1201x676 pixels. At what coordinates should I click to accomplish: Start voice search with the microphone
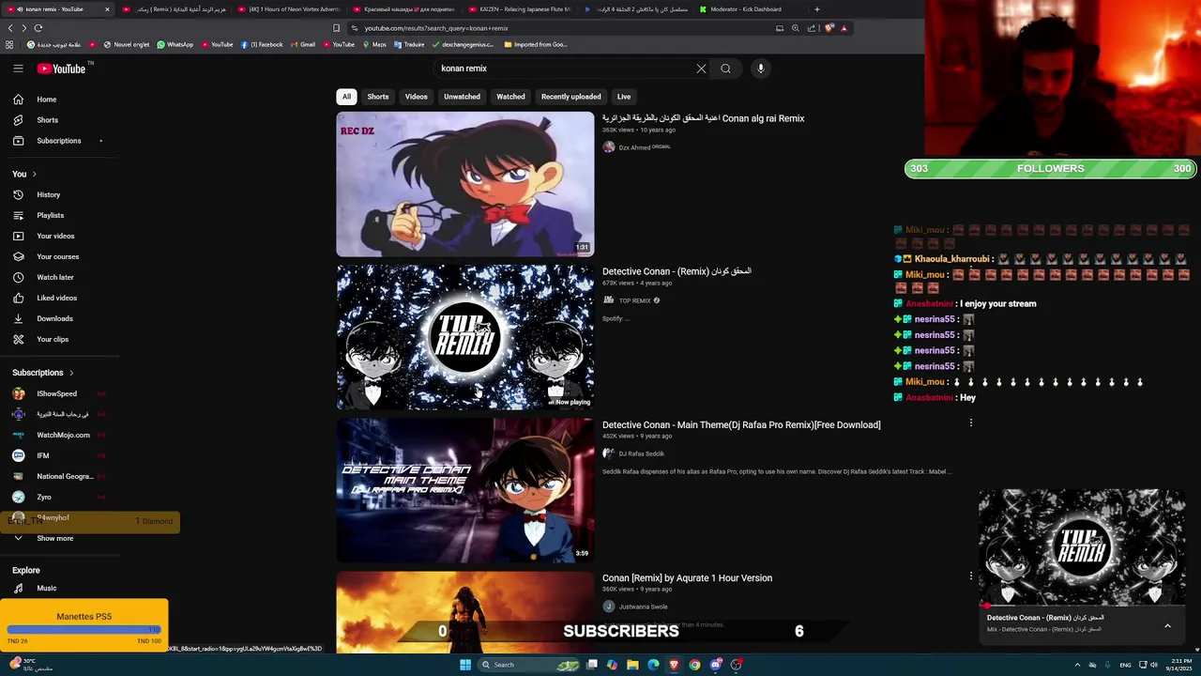point(761,69)
